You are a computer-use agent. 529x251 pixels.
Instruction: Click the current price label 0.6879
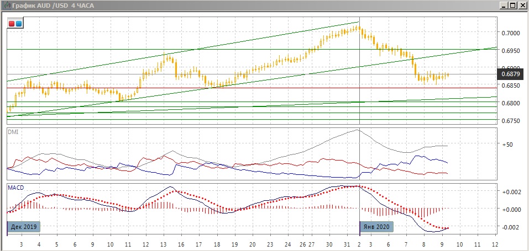click(x=510, y=74)
